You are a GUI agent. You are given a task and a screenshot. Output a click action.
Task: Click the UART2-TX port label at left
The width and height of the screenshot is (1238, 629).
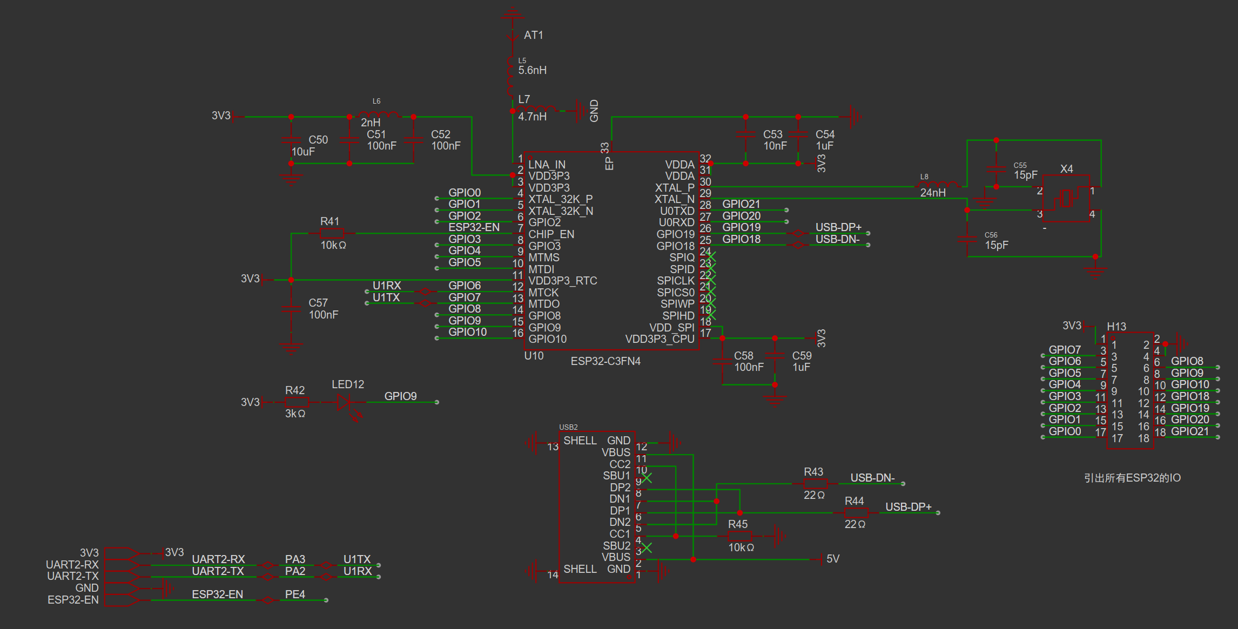pyautogui.click(x=73, y=576)
